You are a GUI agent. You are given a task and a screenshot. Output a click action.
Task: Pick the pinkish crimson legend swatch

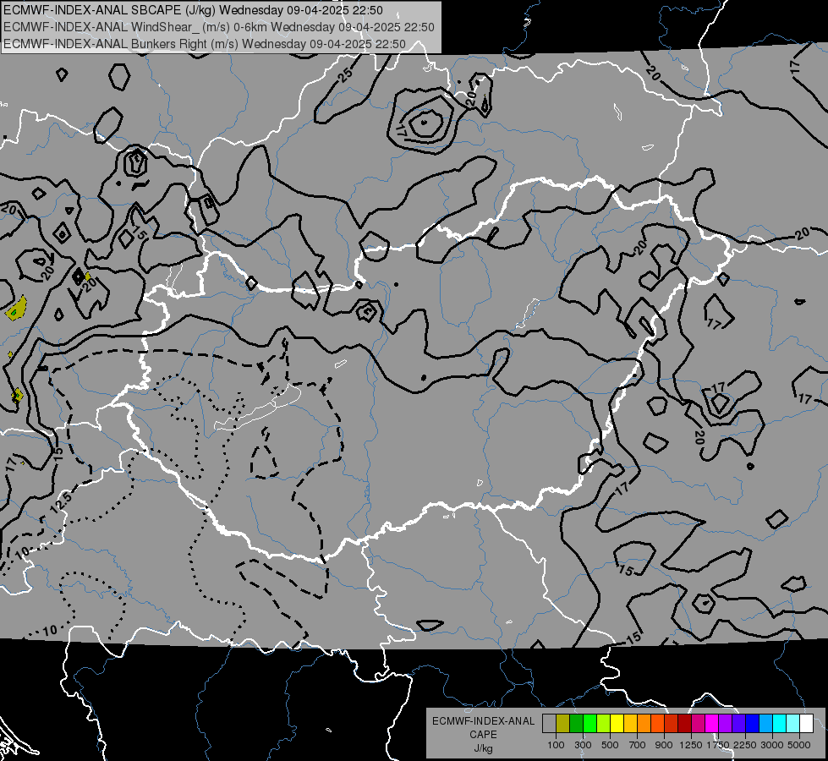[x=698, y=724]
